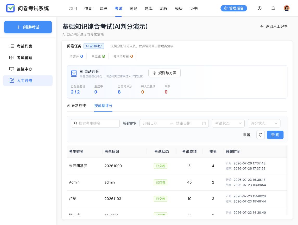Image resolution: width=298 pixels, height=225 pixels.
Task: Open 监控中心 in sidebar
Action: [x=28, y=69]
